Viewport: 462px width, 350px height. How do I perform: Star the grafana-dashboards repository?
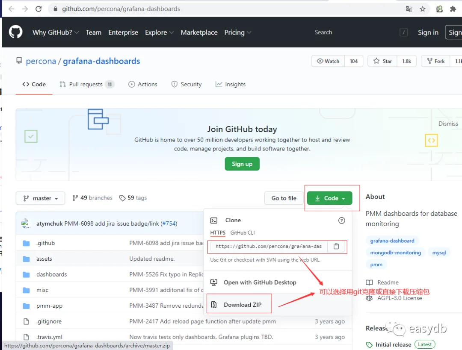click(x=382, y=61)
